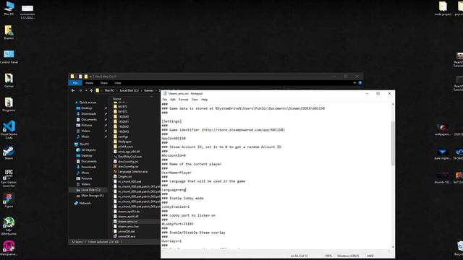
Task: Open Notepad Edit menu
Action: (173, 100)
